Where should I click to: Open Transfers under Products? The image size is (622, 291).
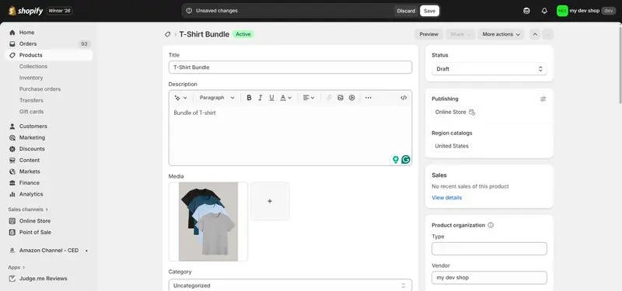(31, 101)
